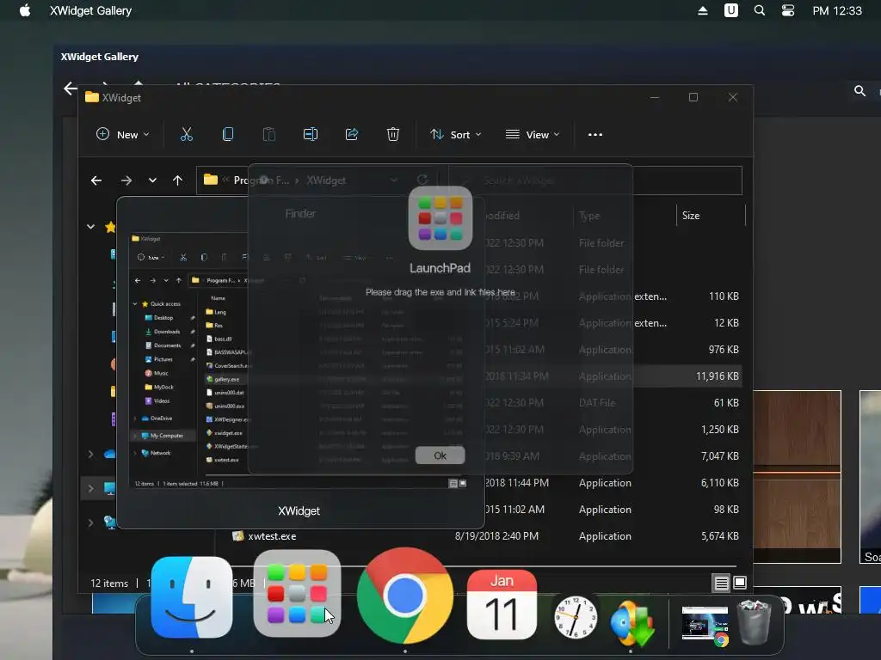This screenshot has width=881, height=660.
Task: Click search magnifier in XWidget Gallery window
Action: [x=859, y=91]
